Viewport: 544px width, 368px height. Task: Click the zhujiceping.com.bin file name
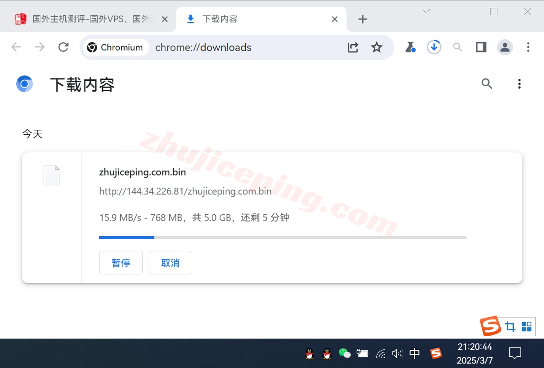point(142,172)
